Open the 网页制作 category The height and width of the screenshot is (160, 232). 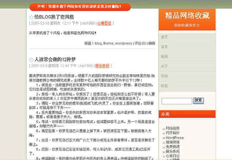tap(172, 133)
